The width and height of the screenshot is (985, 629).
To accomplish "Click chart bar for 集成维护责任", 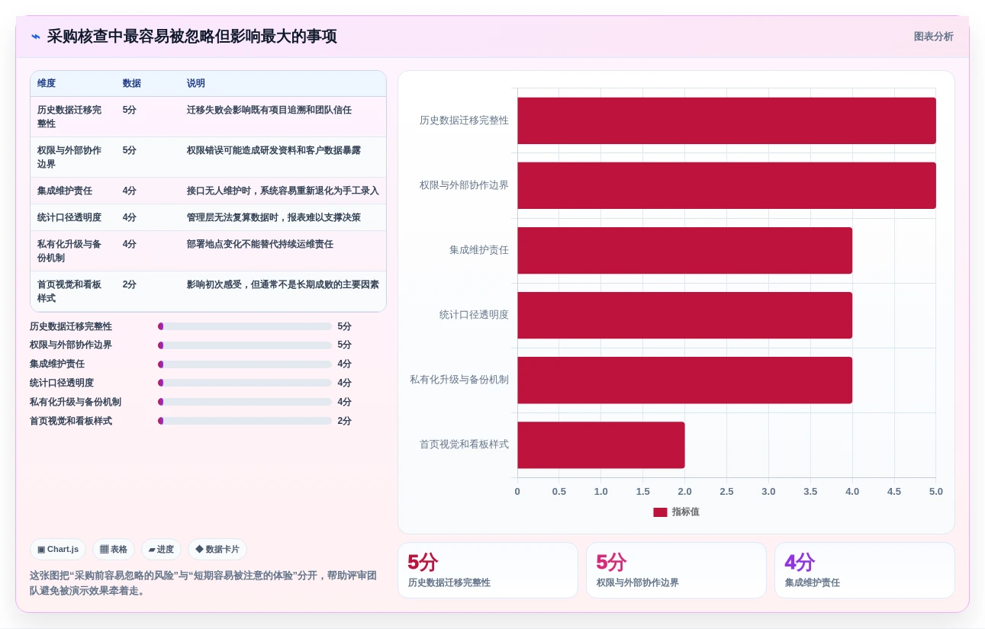I will click(x=684, y=250).
